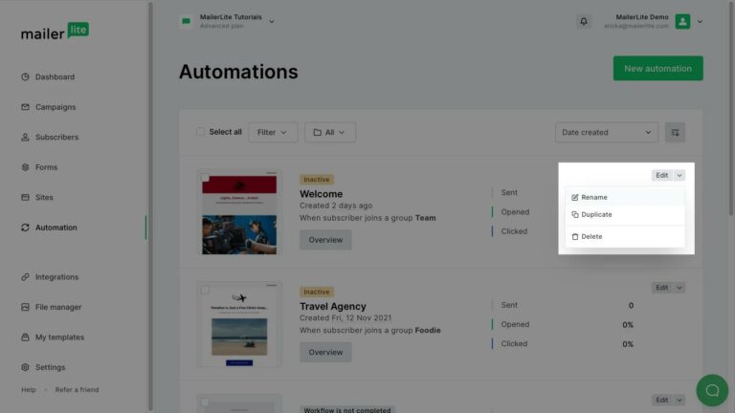Check the Select all checkbox
Image resolution: width=735 pixels, height=413 pixels.
point(200,132)
